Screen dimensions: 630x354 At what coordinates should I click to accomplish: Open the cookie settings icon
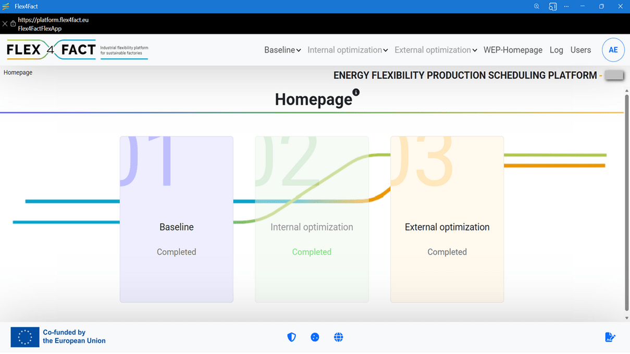tap(315, 337)
